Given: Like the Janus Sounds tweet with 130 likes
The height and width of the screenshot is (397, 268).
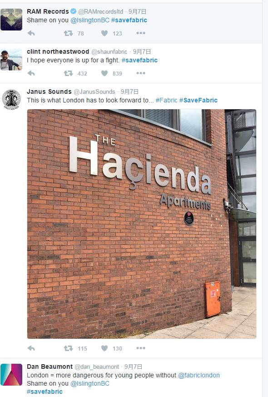Looking at the screenshot, I should coord(104,348).
